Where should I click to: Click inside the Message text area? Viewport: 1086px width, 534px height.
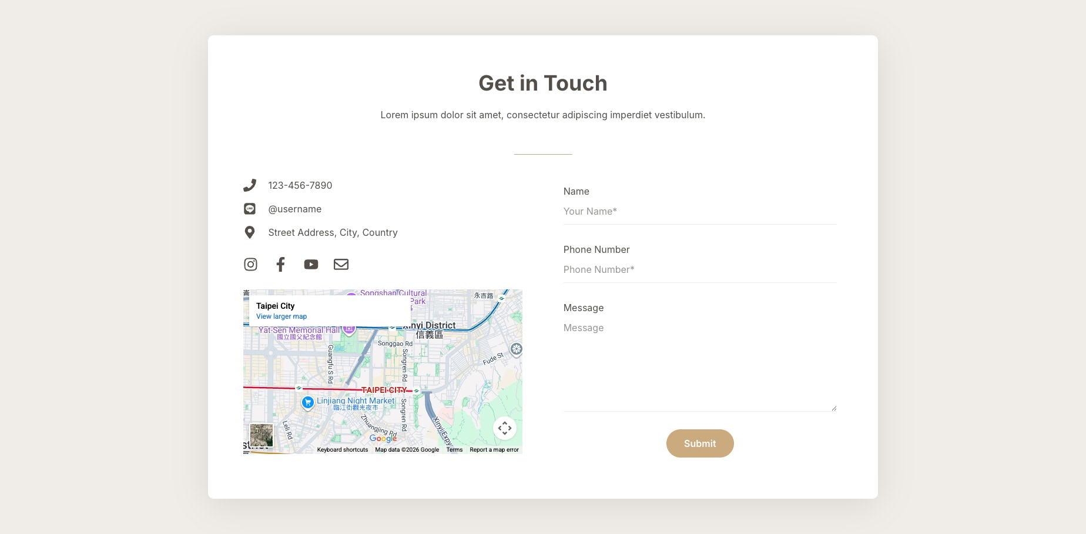tap(699, 365)
